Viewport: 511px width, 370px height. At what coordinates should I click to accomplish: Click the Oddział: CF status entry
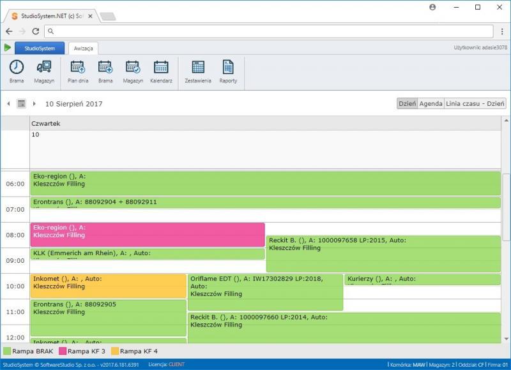(471, 365)
